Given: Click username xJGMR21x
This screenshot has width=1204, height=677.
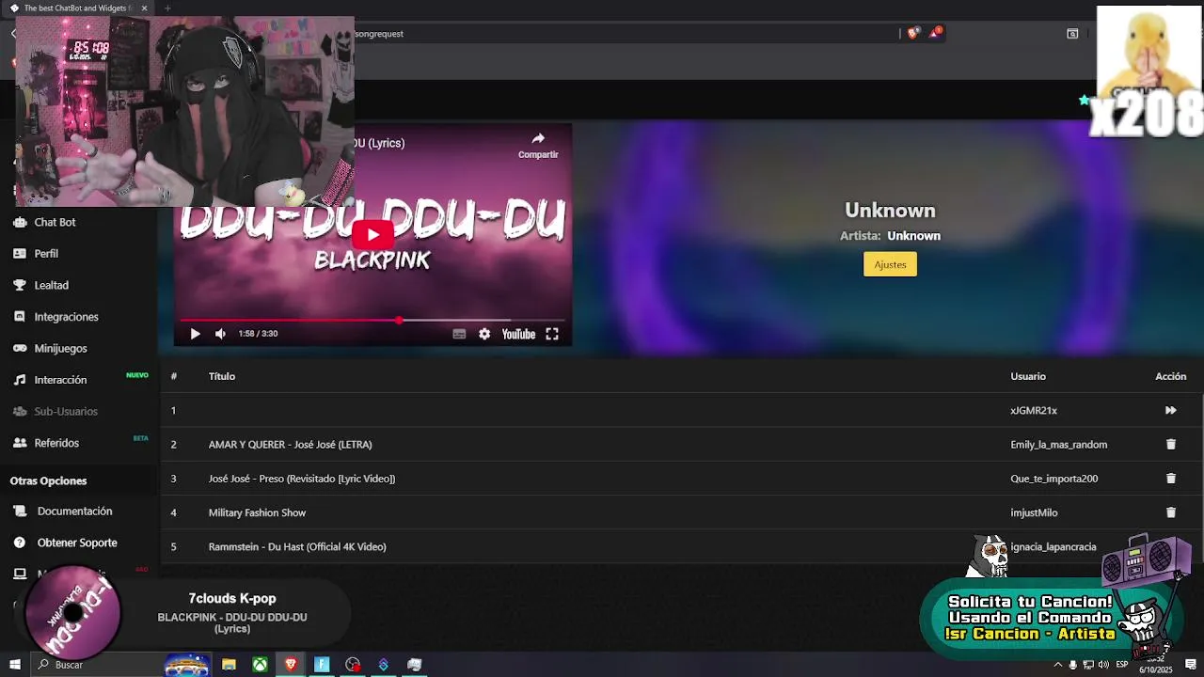Looking at the screenshot, I should pyautogui.click(x=1034, y=410).
